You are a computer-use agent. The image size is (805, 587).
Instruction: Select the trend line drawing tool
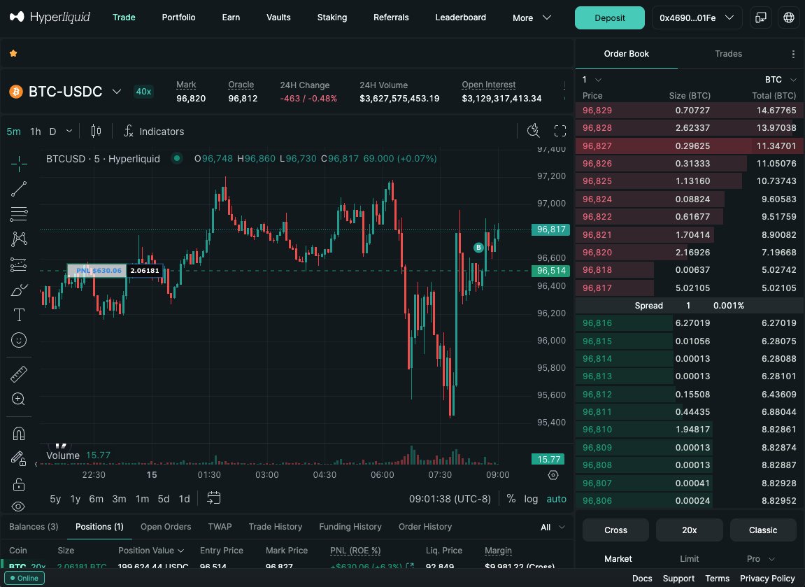point(19,189)
